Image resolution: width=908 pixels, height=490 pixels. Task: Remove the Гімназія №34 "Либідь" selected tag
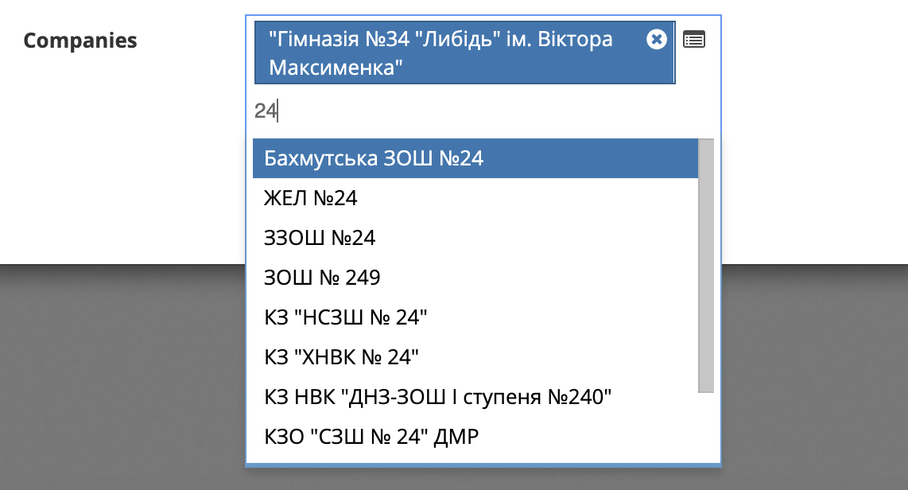[x=656, y=39]
